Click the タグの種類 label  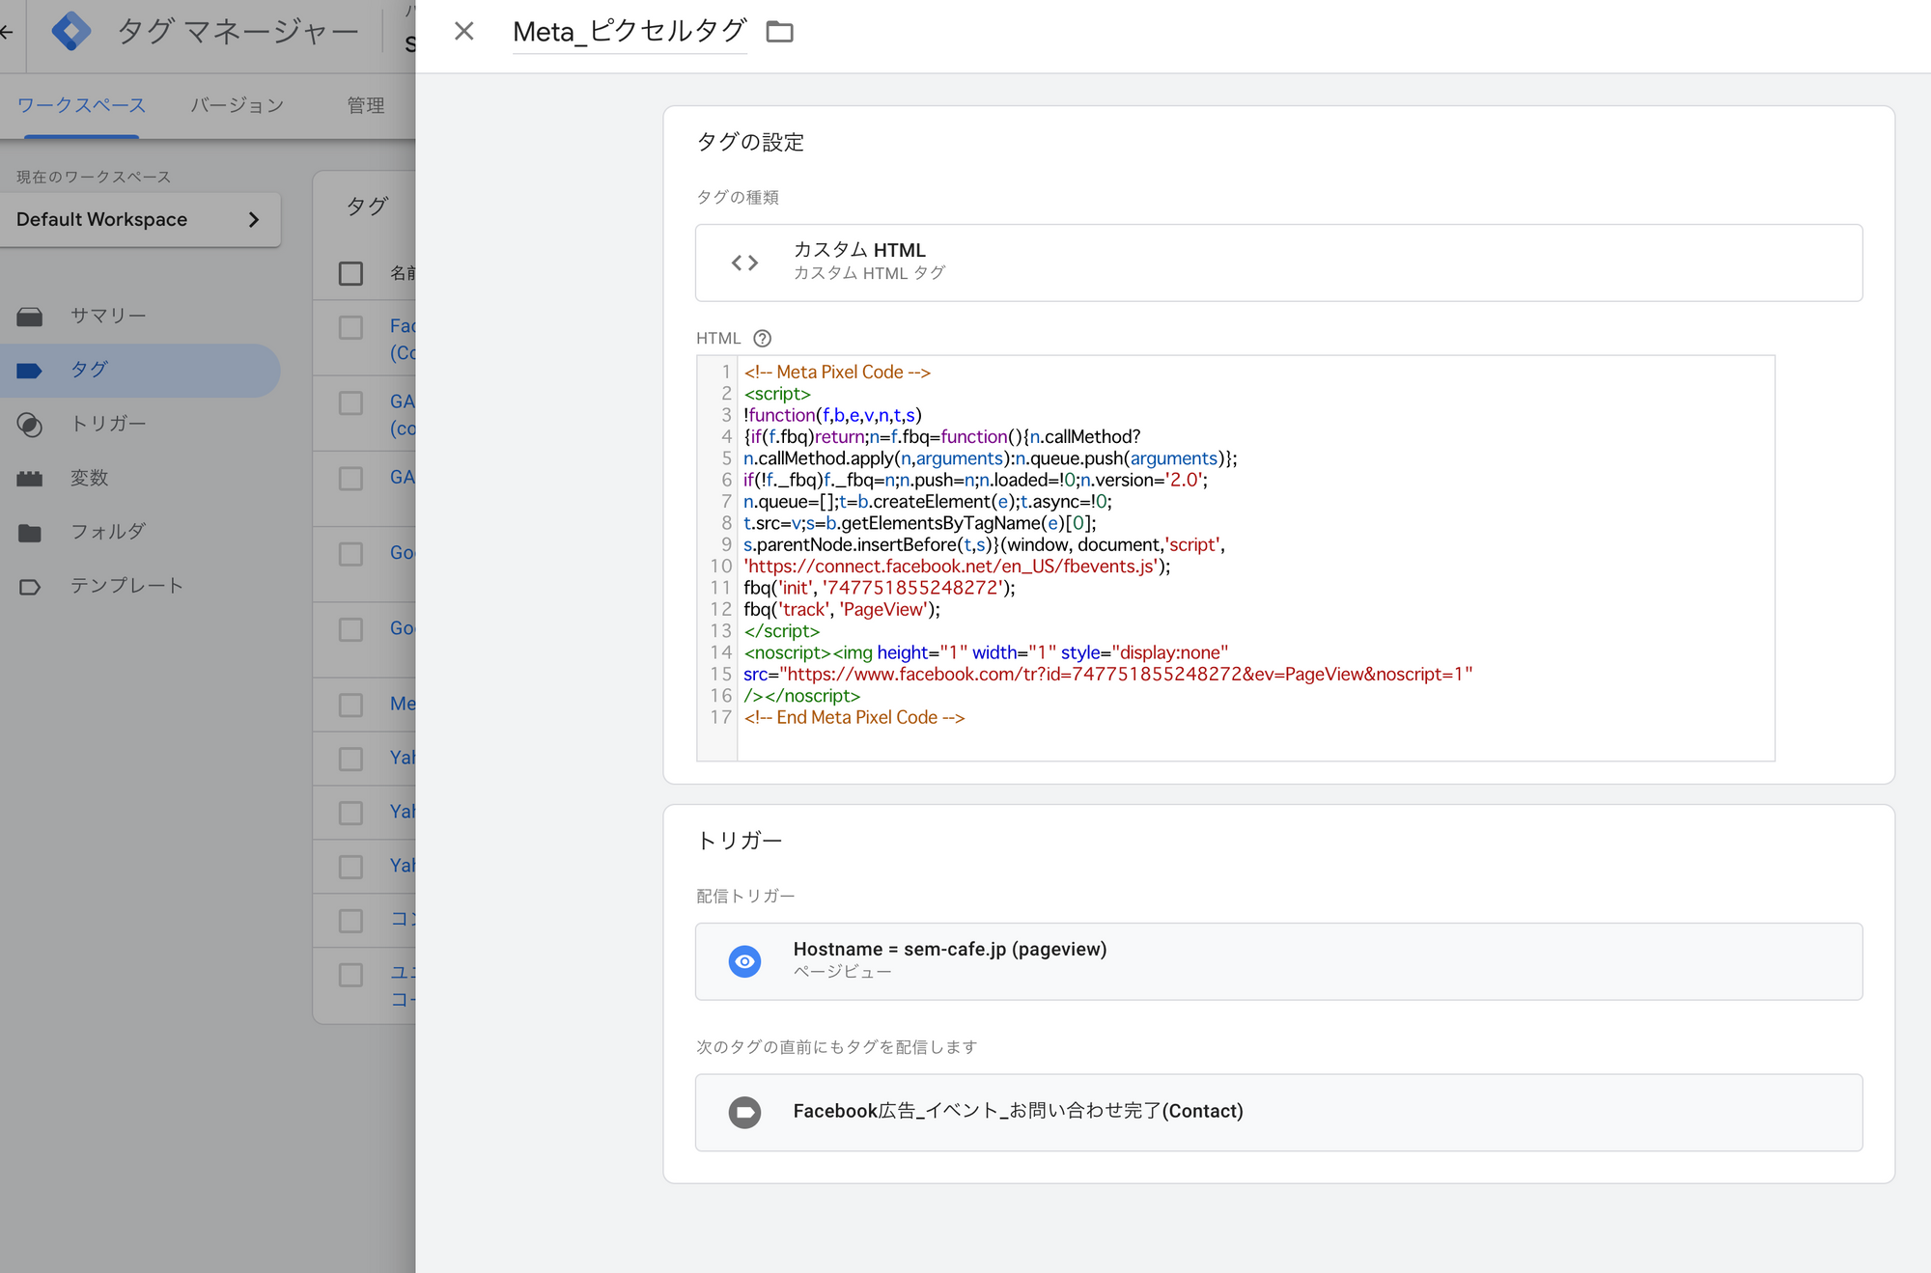coord(738,197)
